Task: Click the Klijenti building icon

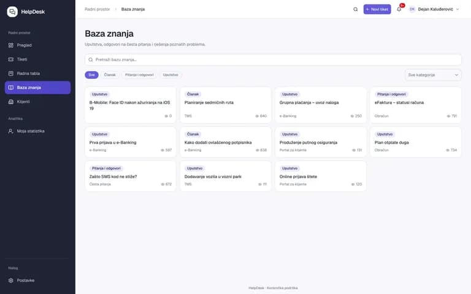Action: click(x=11, y=102)
